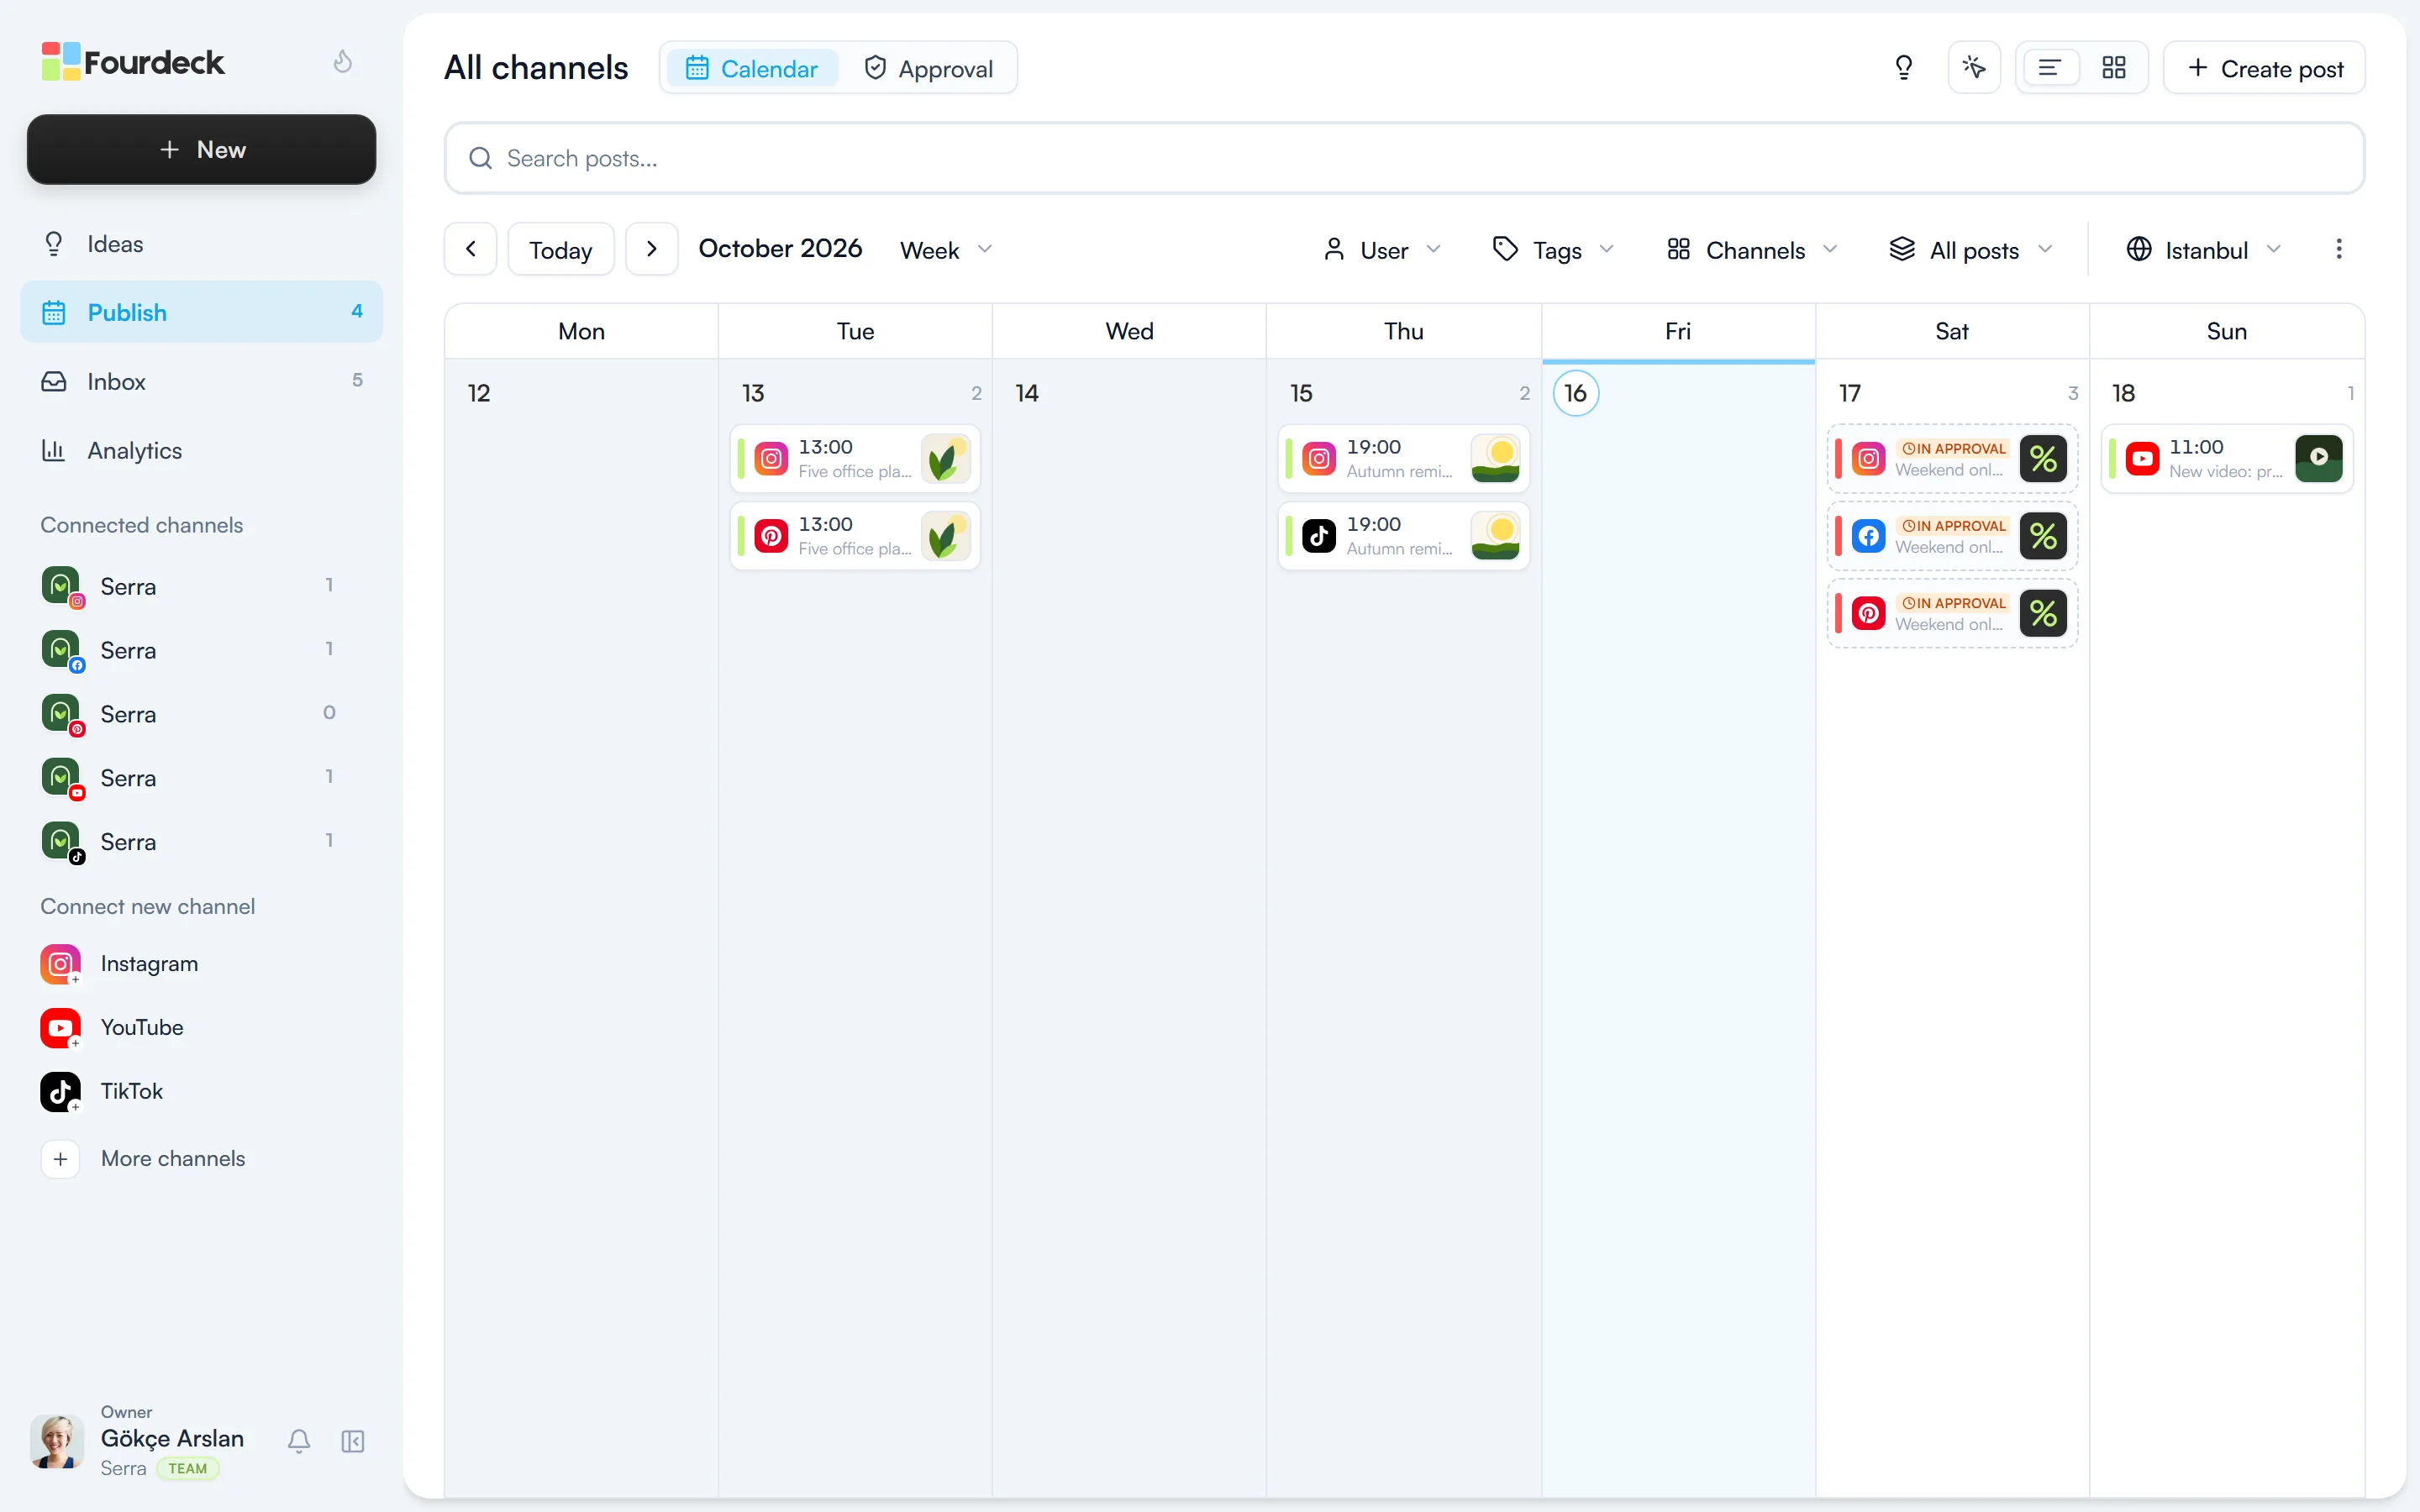2420x1512 pixels.
Task: Click the More channels plus button
Action: click(x=61, y=1159)
